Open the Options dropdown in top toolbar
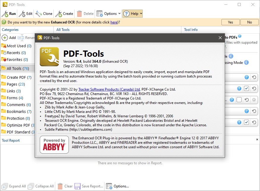This screenshot has width=260, height=191. [109, 14]
